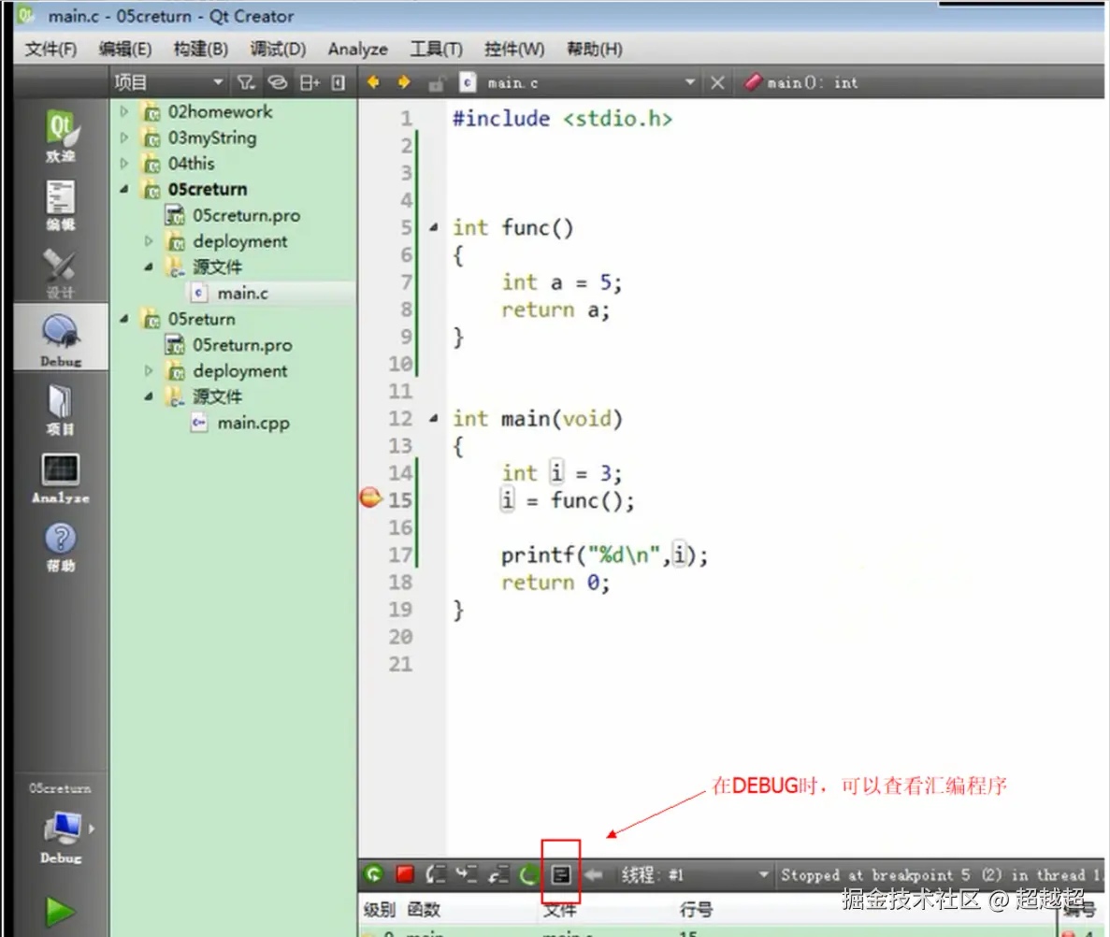This screenshot has width=1110, height=937.
Task: Click the Step Out debug icon
Action: [497, 874]
